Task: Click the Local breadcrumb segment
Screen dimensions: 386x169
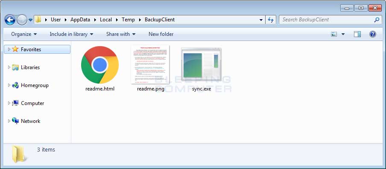Action: [106, 20]
